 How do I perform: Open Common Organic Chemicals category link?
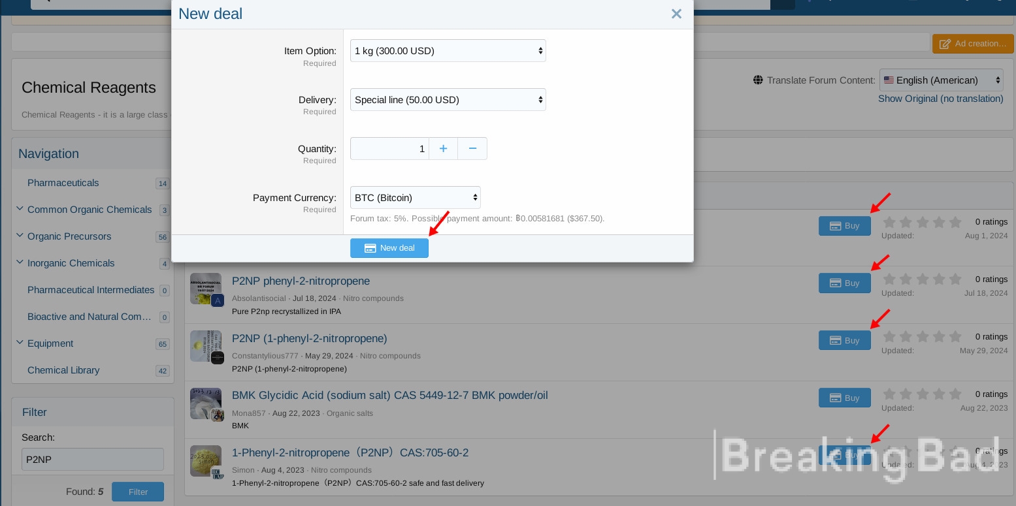(90, 210)
